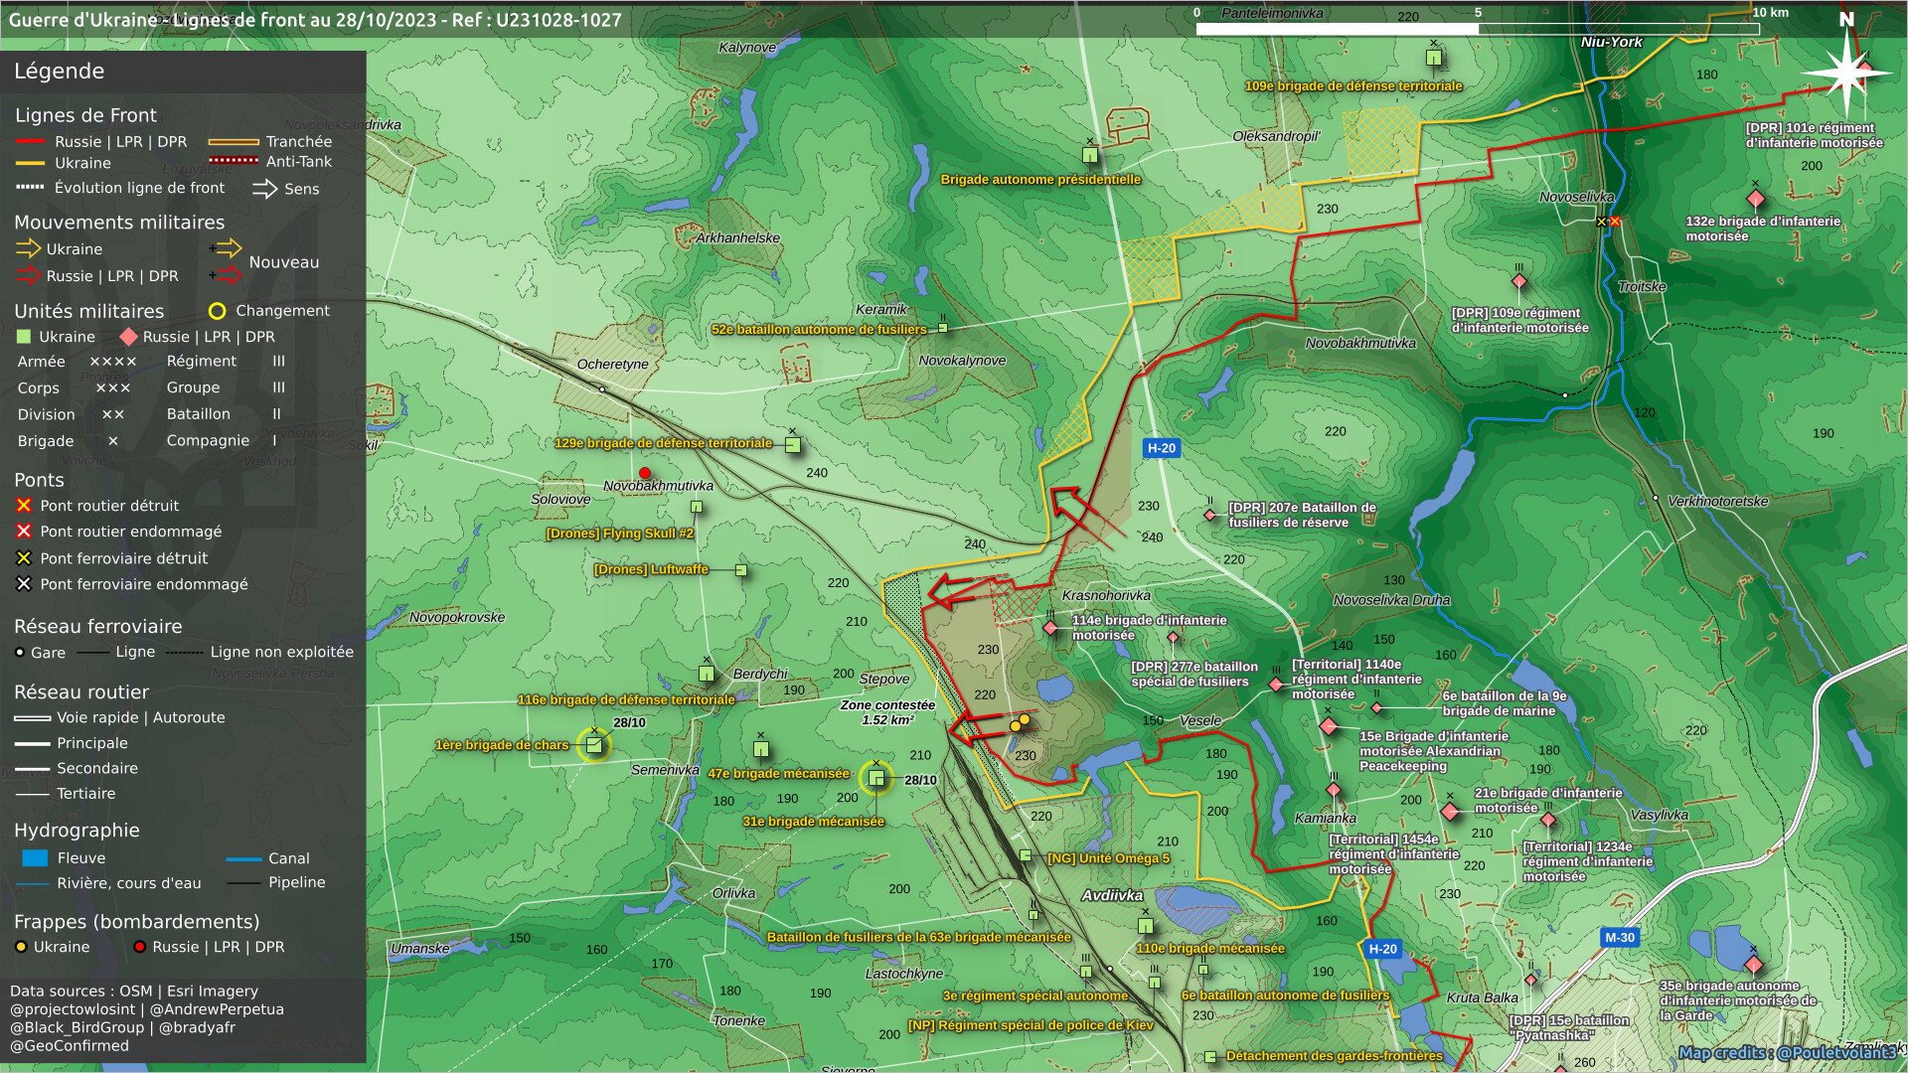Select the 129e brigade de défense territoriale marker

pyautogui.click(x=793, y=445)
